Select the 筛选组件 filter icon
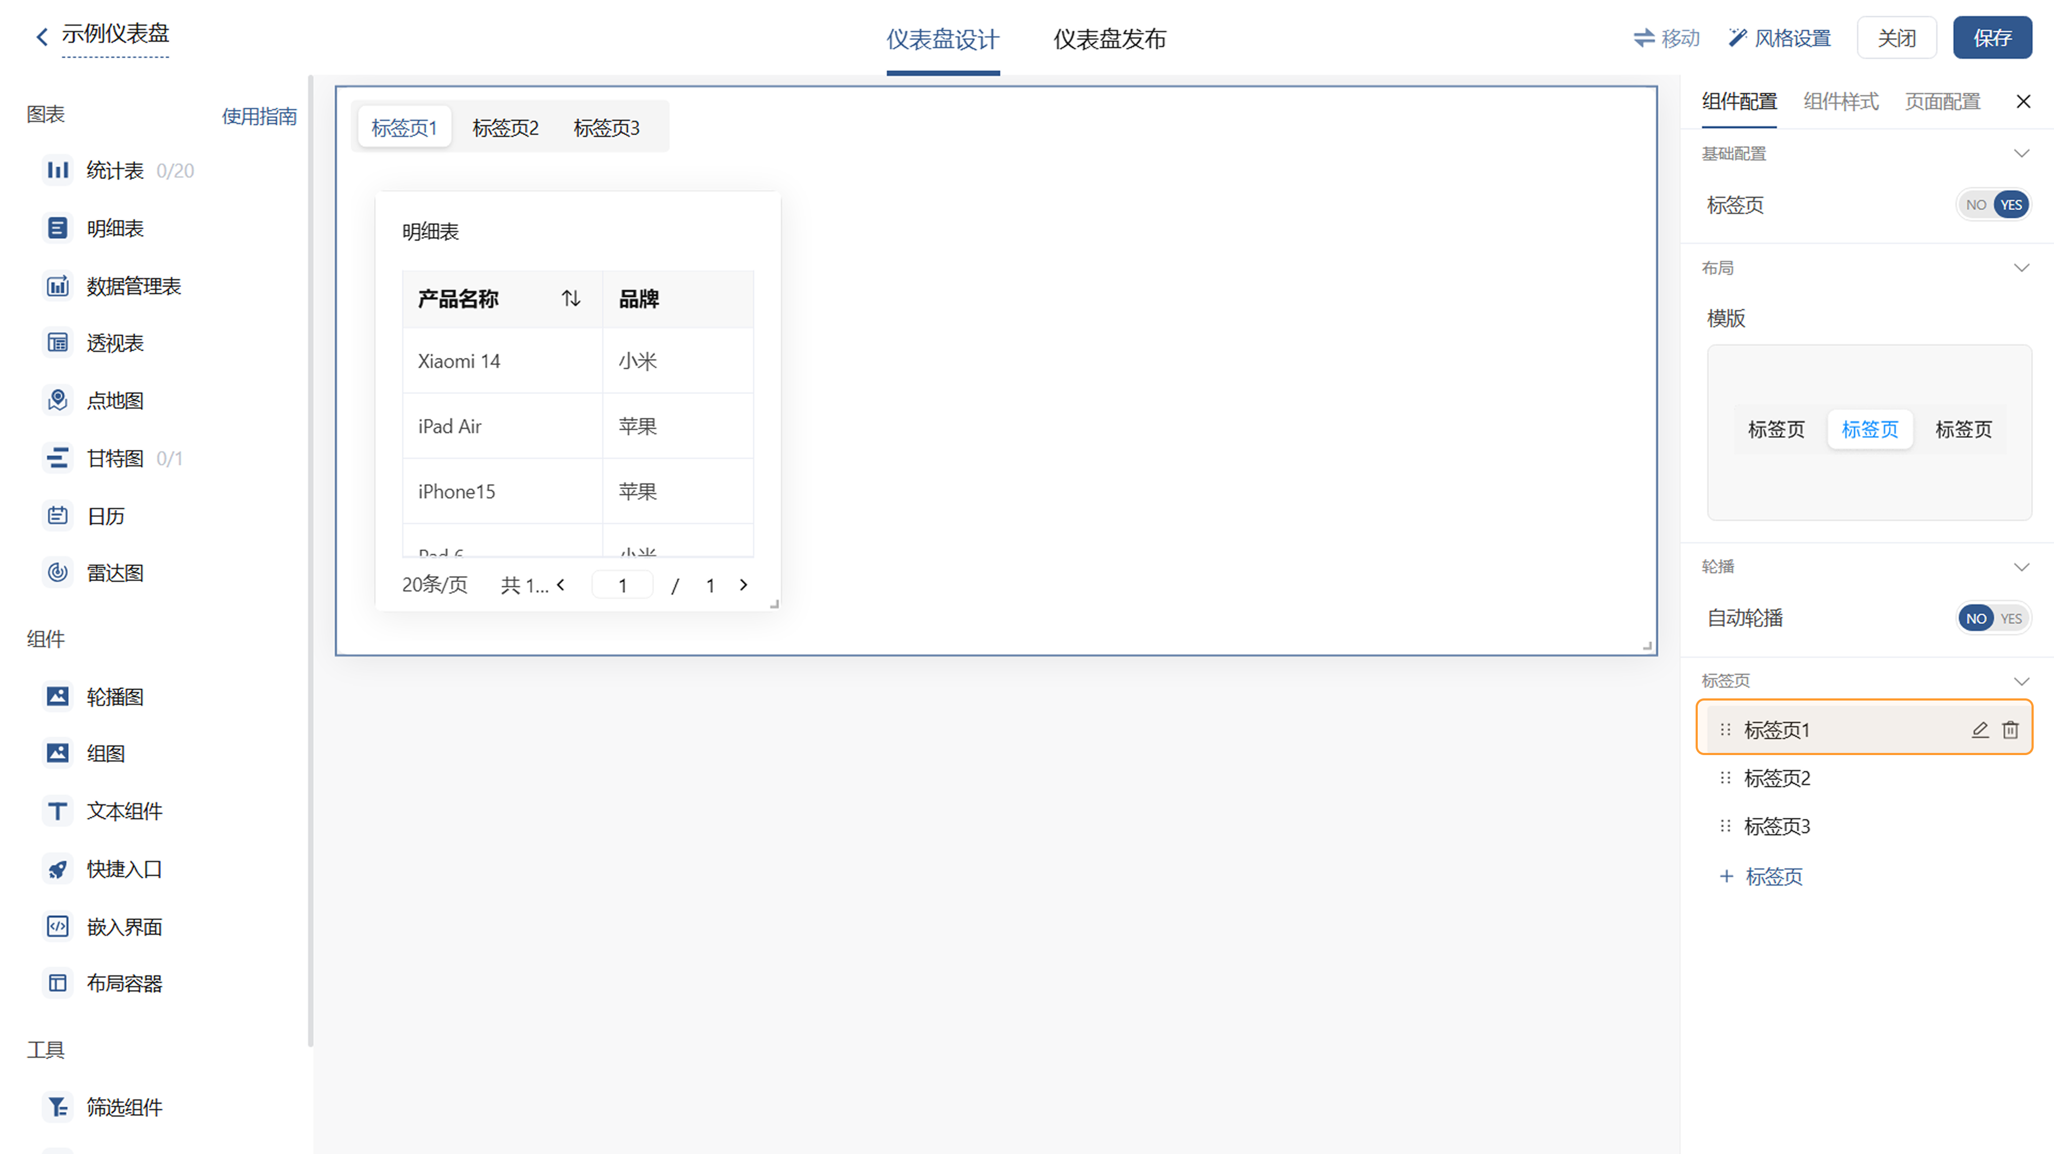 (x=57, y=1106)
